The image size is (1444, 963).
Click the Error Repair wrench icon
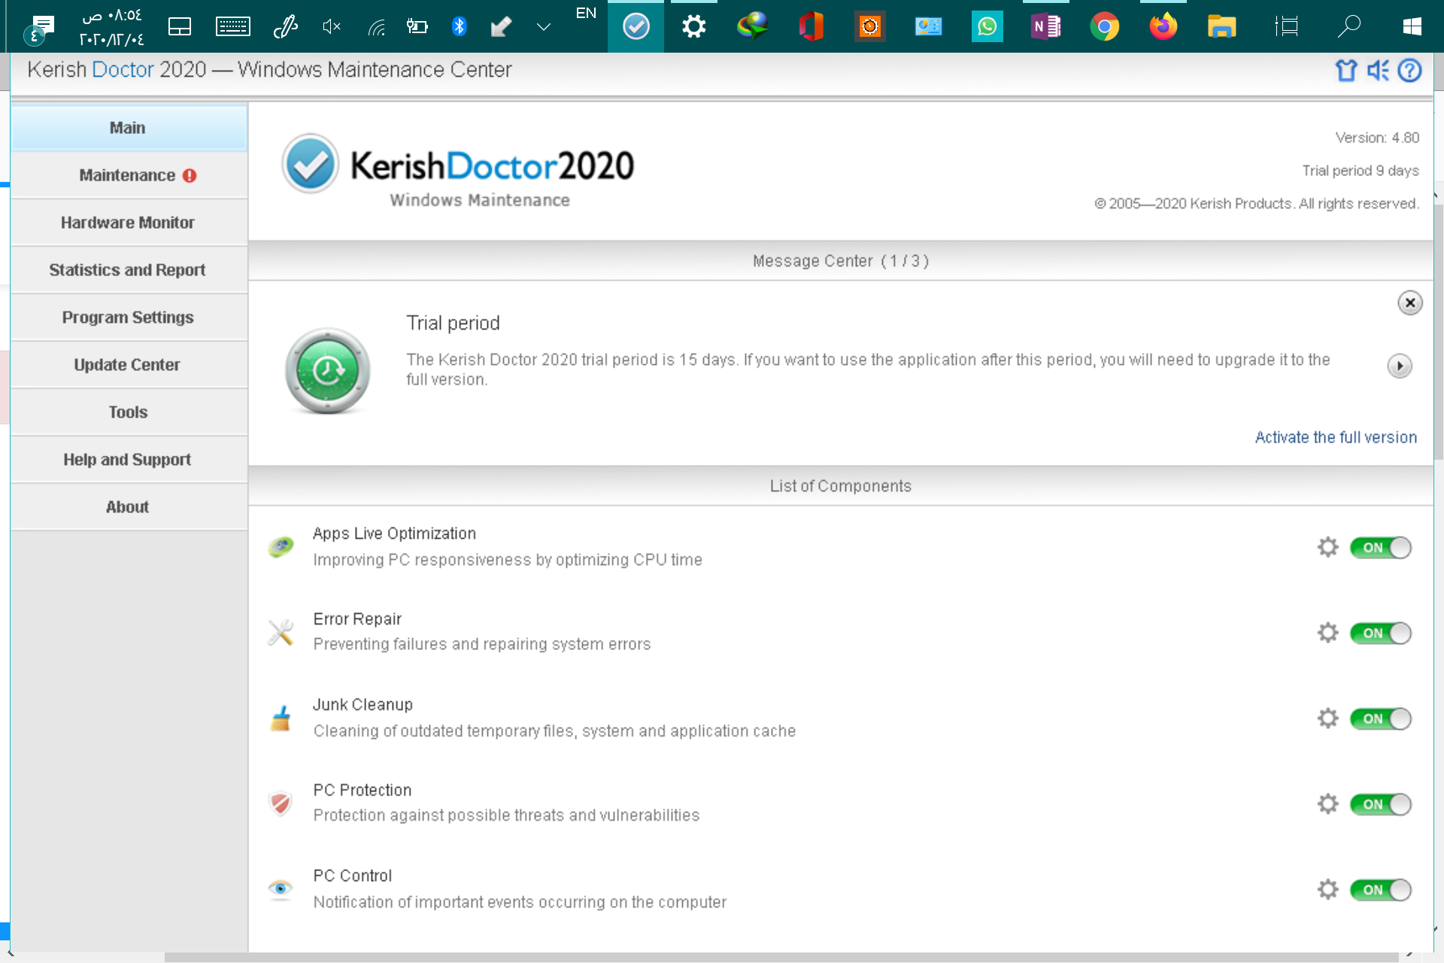tap(281, 633)
